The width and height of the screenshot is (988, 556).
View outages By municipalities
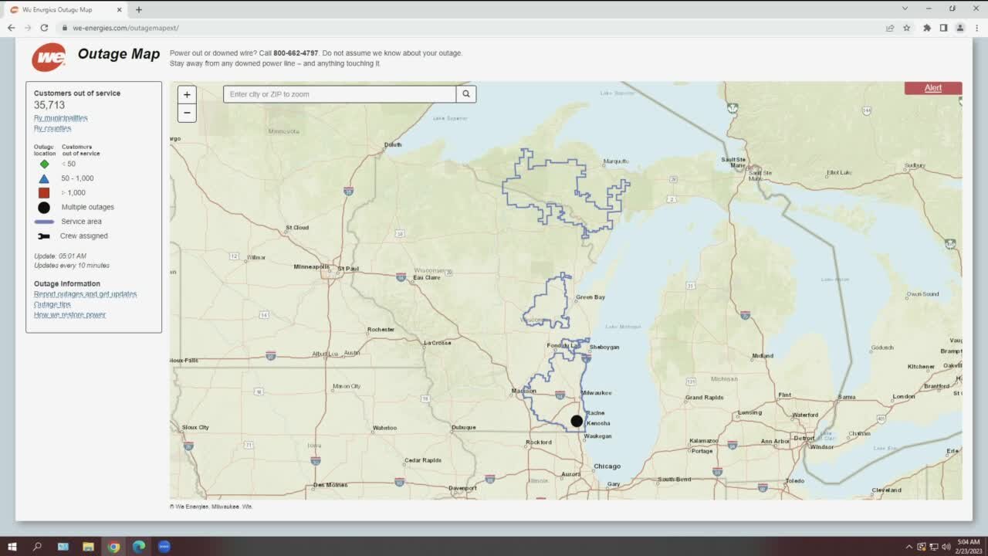(60, 118)
